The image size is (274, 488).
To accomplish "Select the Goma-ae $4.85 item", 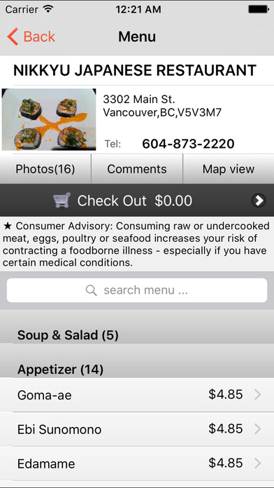I will click(x=137, y=395).
